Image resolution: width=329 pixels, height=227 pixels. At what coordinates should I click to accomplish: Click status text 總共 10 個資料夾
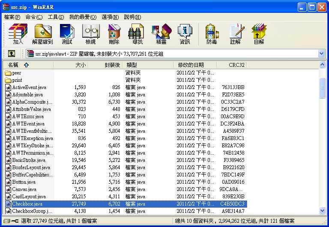[x=194, y=221]
